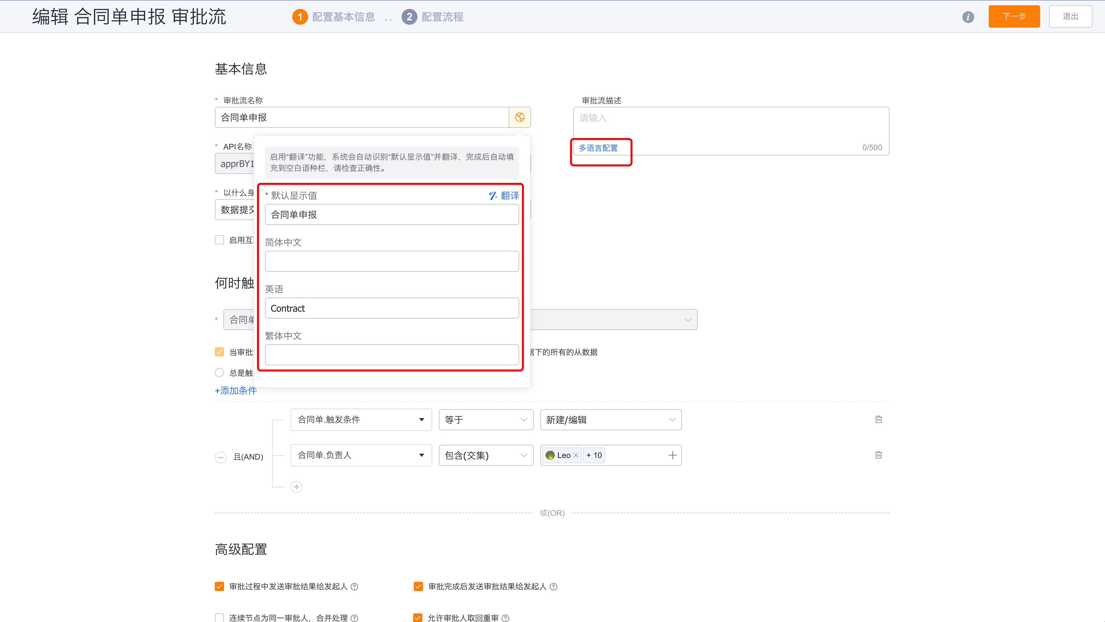
Task: Click the 繁体中文 input field
Action: (392, 355)
